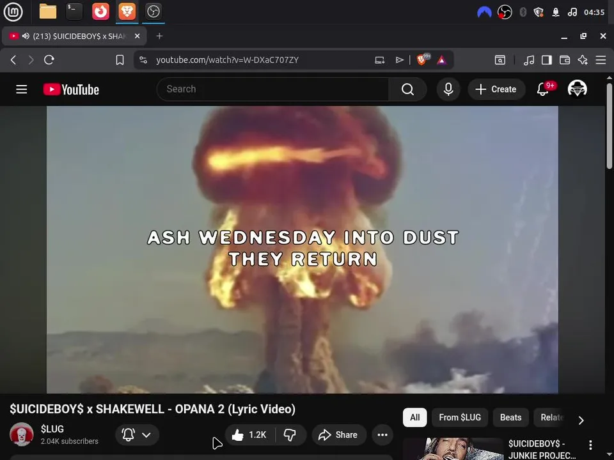Click the video player to pause
The width and height of the screenshot is (614, 460).
point(303,250)
